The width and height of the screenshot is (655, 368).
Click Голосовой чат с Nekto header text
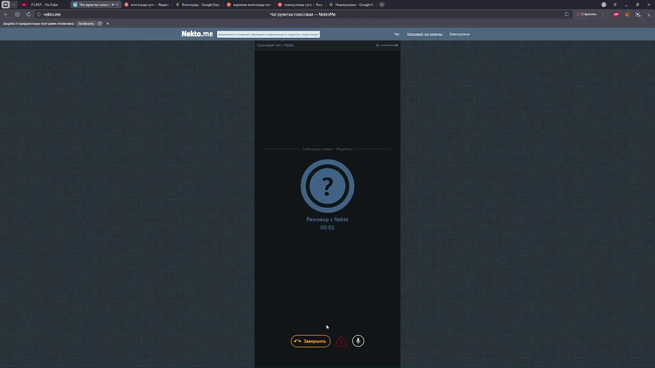click(x=275, y=45)
